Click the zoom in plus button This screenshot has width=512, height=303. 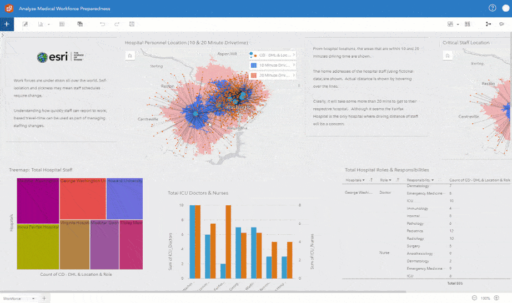496,298
